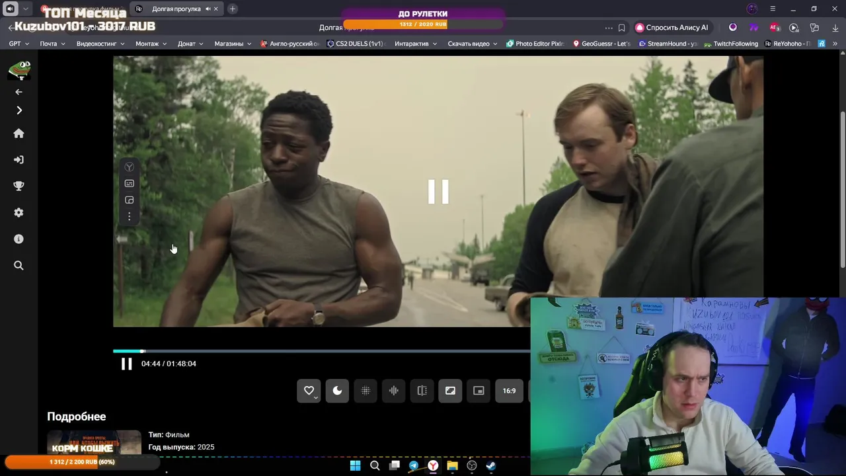Change aspect ratio via the 16:9 button
846x476 pixels.
coord(509,391)
